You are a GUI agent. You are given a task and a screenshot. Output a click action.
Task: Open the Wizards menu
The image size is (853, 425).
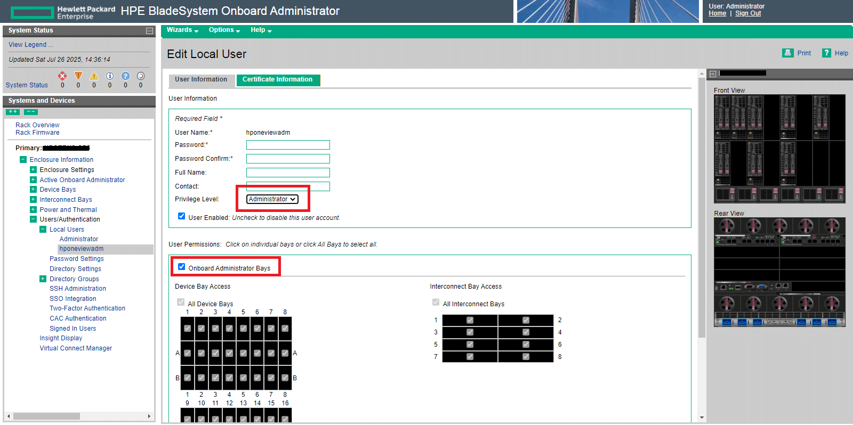pyautogui.click(x=182, y=30)
